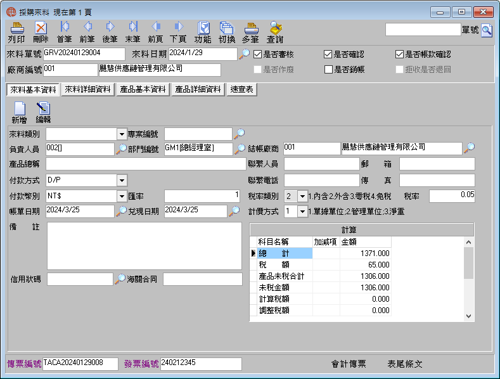This screenshot has height=379, width=500.
Task: Toggle the 是否帳款確認 checkbox
Action: coord(399,55)
